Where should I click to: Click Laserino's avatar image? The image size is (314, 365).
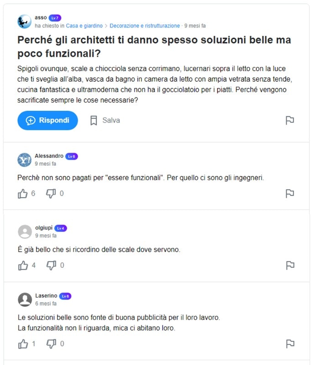pos(25,299)
